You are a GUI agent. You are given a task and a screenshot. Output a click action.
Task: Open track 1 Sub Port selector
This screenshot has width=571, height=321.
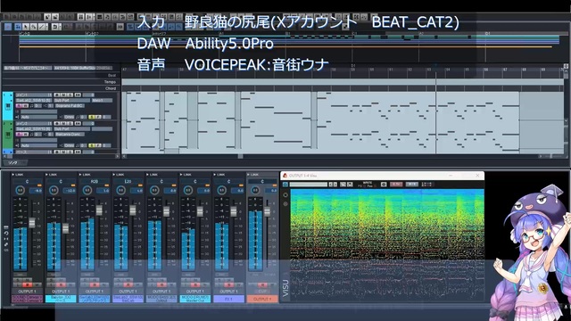(x=71, y=100)
